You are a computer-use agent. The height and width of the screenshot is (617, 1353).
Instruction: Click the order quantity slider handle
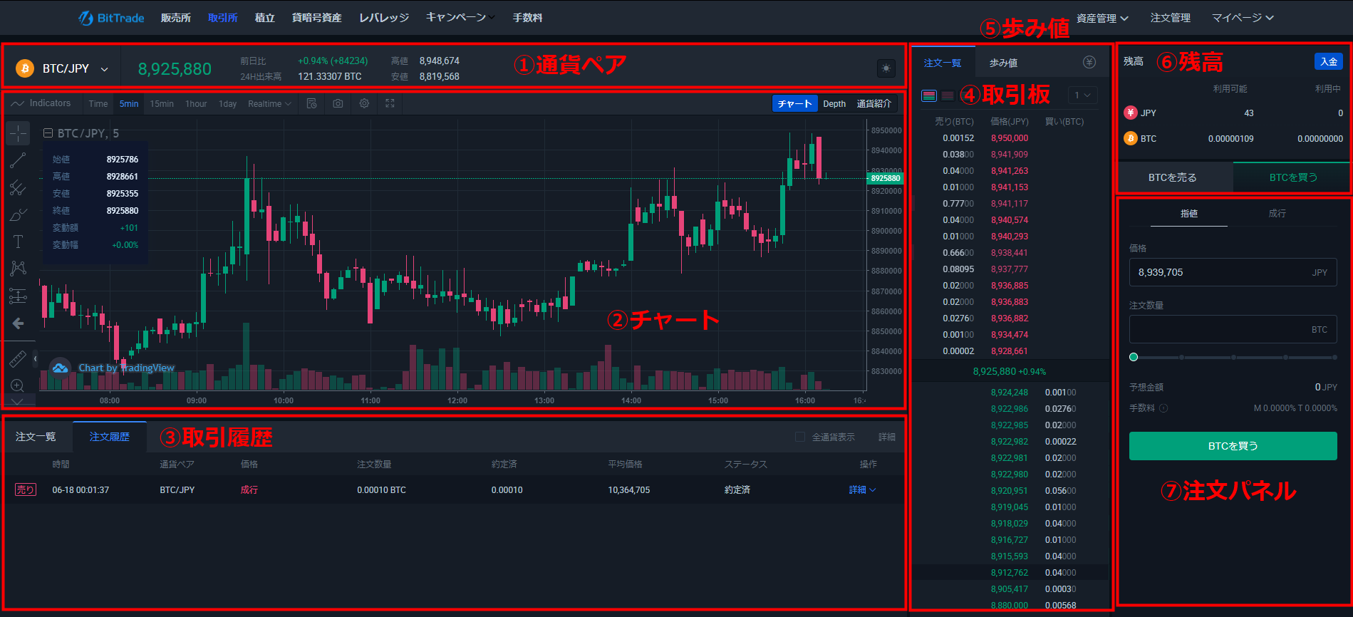click(x=1134, y=357)
